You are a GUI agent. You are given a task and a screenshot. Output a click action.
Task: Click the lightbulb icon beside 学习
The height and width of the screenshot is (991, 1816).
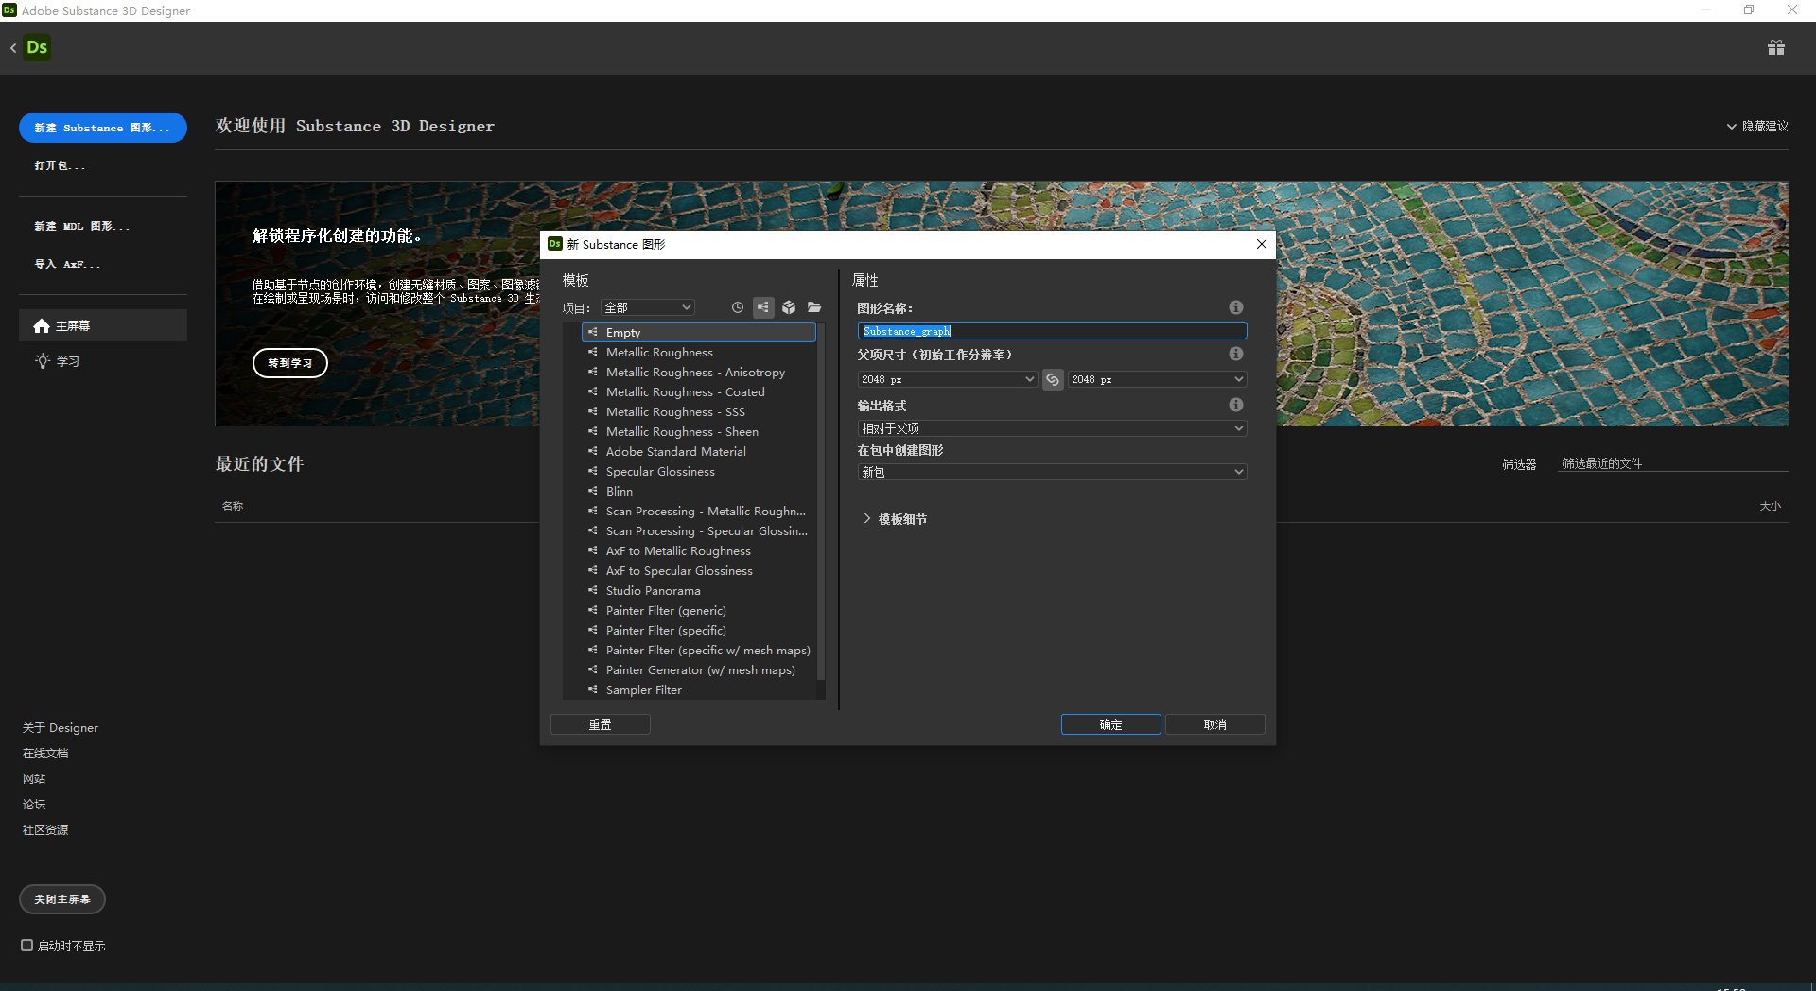(x=43, y=361)
